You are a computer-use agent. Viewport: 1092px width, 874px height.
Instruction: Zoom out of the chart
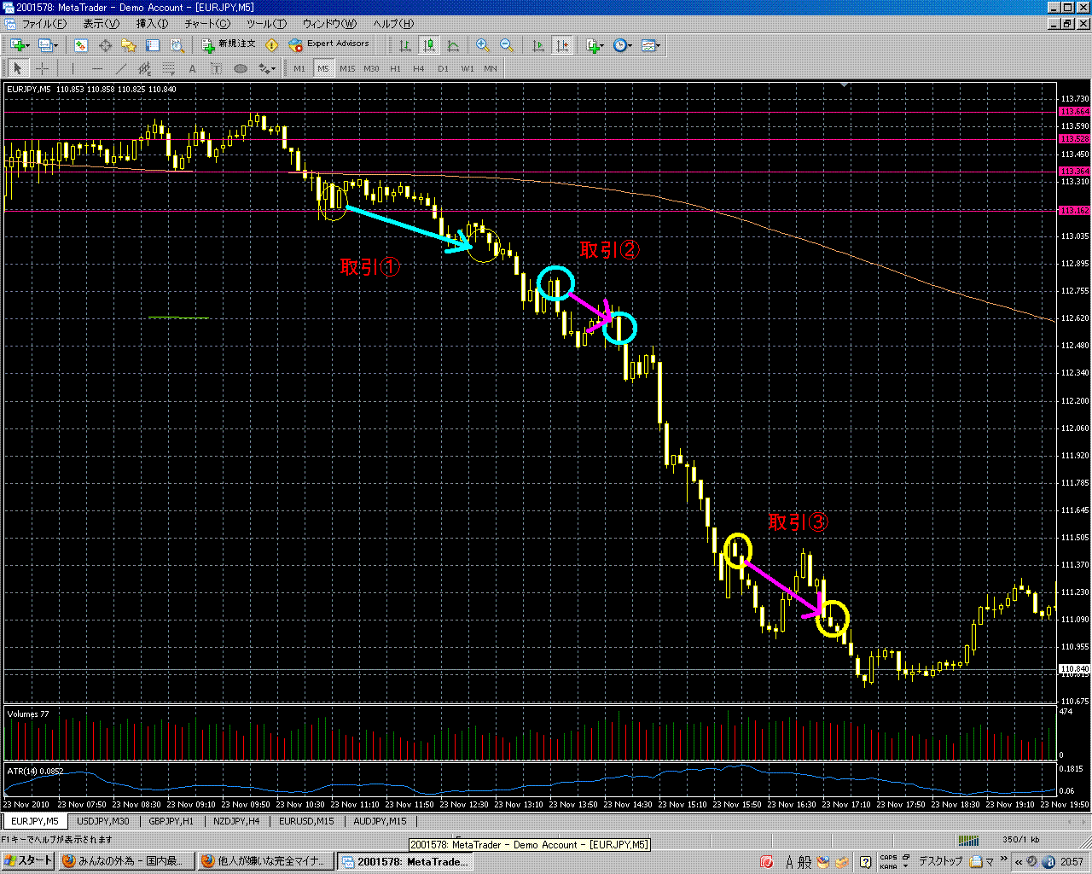507,45
